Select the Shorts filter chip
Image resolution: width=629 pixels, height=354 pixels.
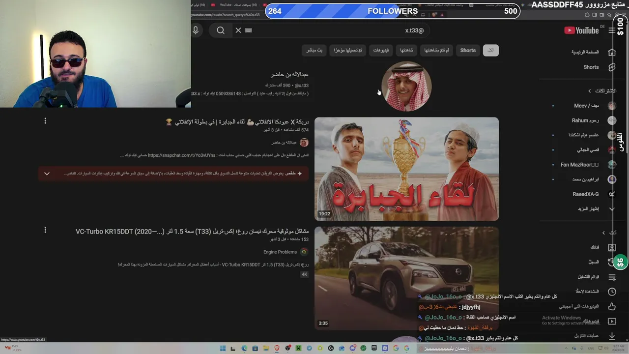468,50
